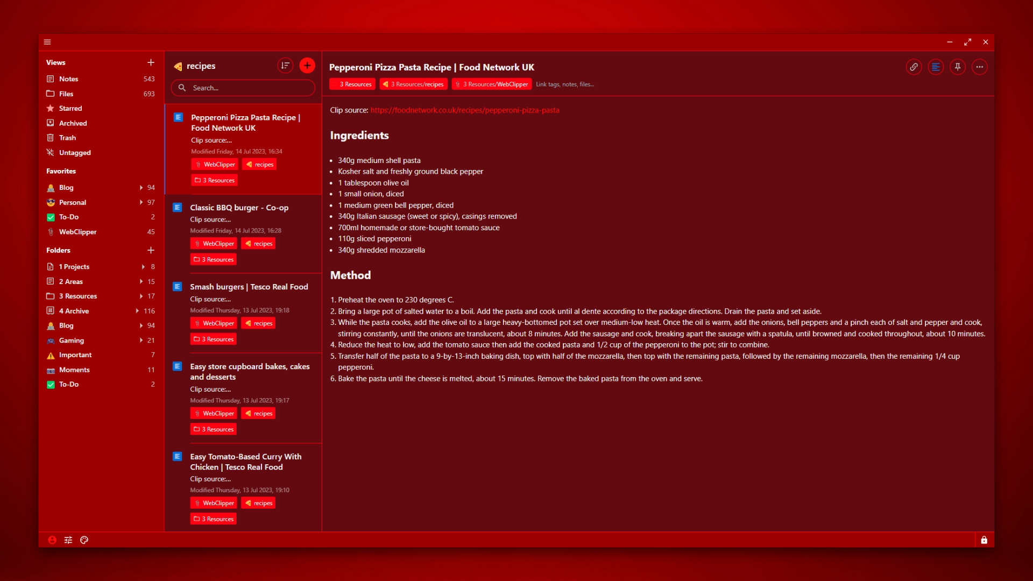Pin the current note
Screen dimensions: 1033x581
tap(958, 67)
